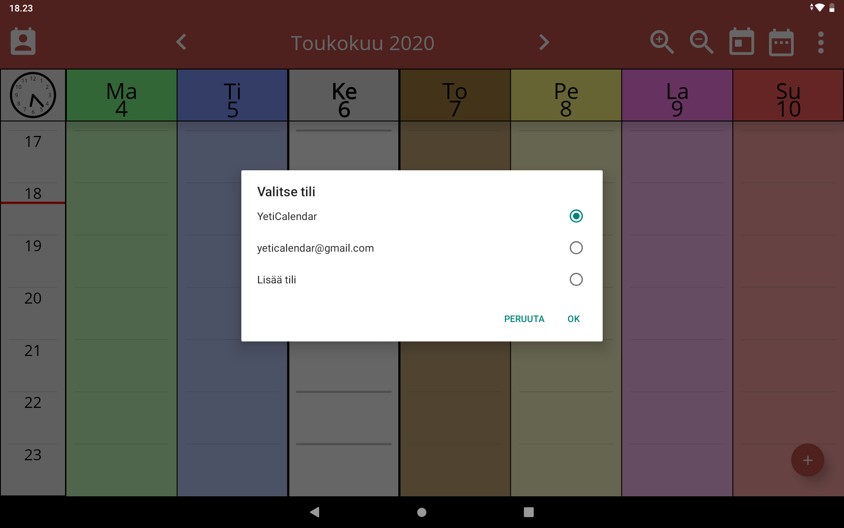Select Lisää tili option
The image size is (844, 528).
point(575,280)
